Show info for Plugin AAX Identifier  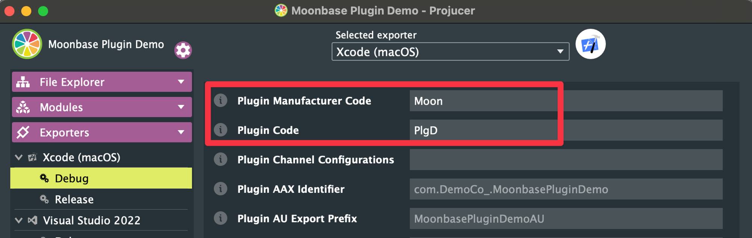point(221,189)
